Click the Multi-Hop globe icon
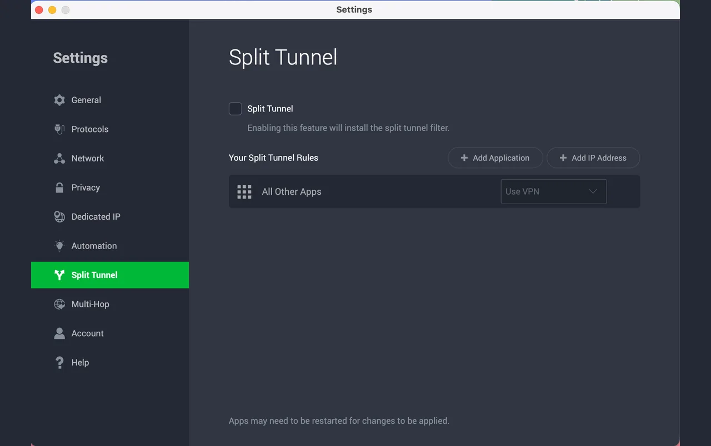Viewport: 711px width, 446px height. [59, 304]
